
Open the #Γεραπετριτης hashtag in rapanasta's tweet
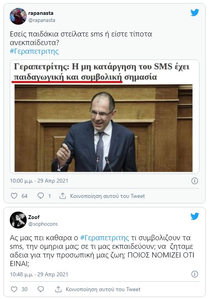click(x=34, y=51)
